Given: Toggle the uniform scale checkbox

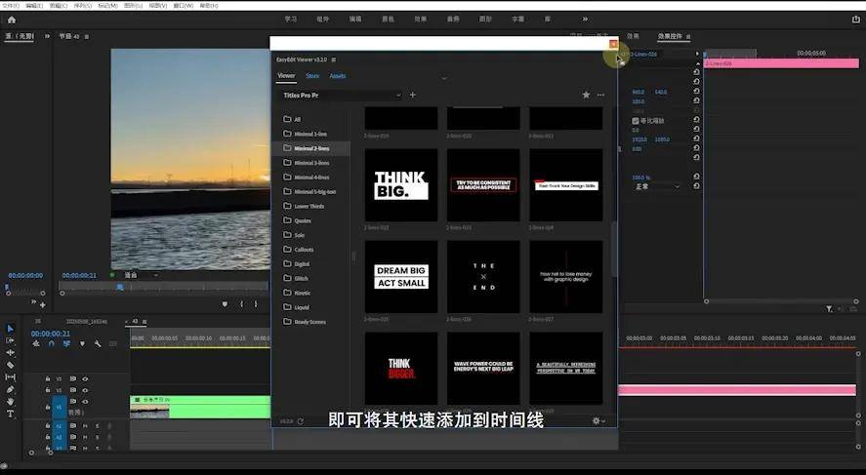Looking at the screenshot, I should 636,121.
